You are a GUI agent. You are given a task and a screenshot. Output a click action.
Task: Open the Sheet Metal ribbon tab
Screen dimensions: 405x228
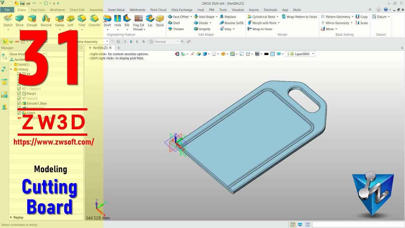tap(116, 10)
